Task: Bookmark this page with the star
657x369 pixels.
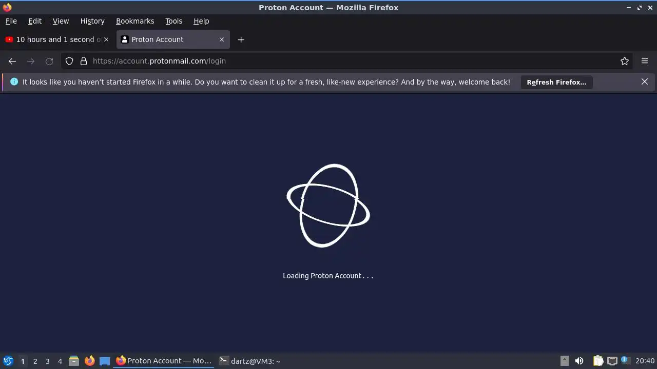Action: [625, 61]
